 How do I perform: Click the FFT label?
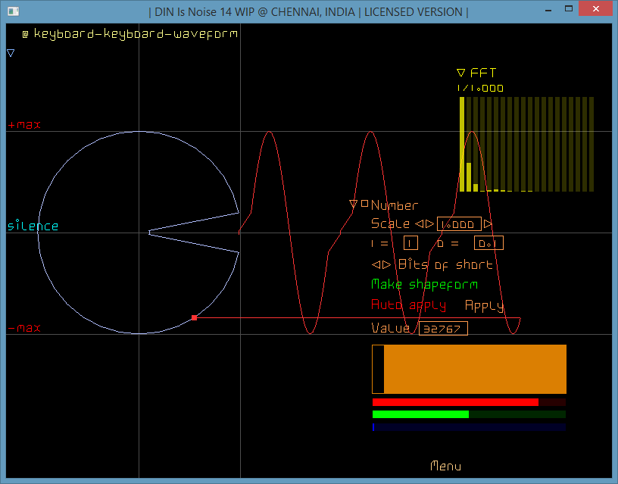(483, 73)
